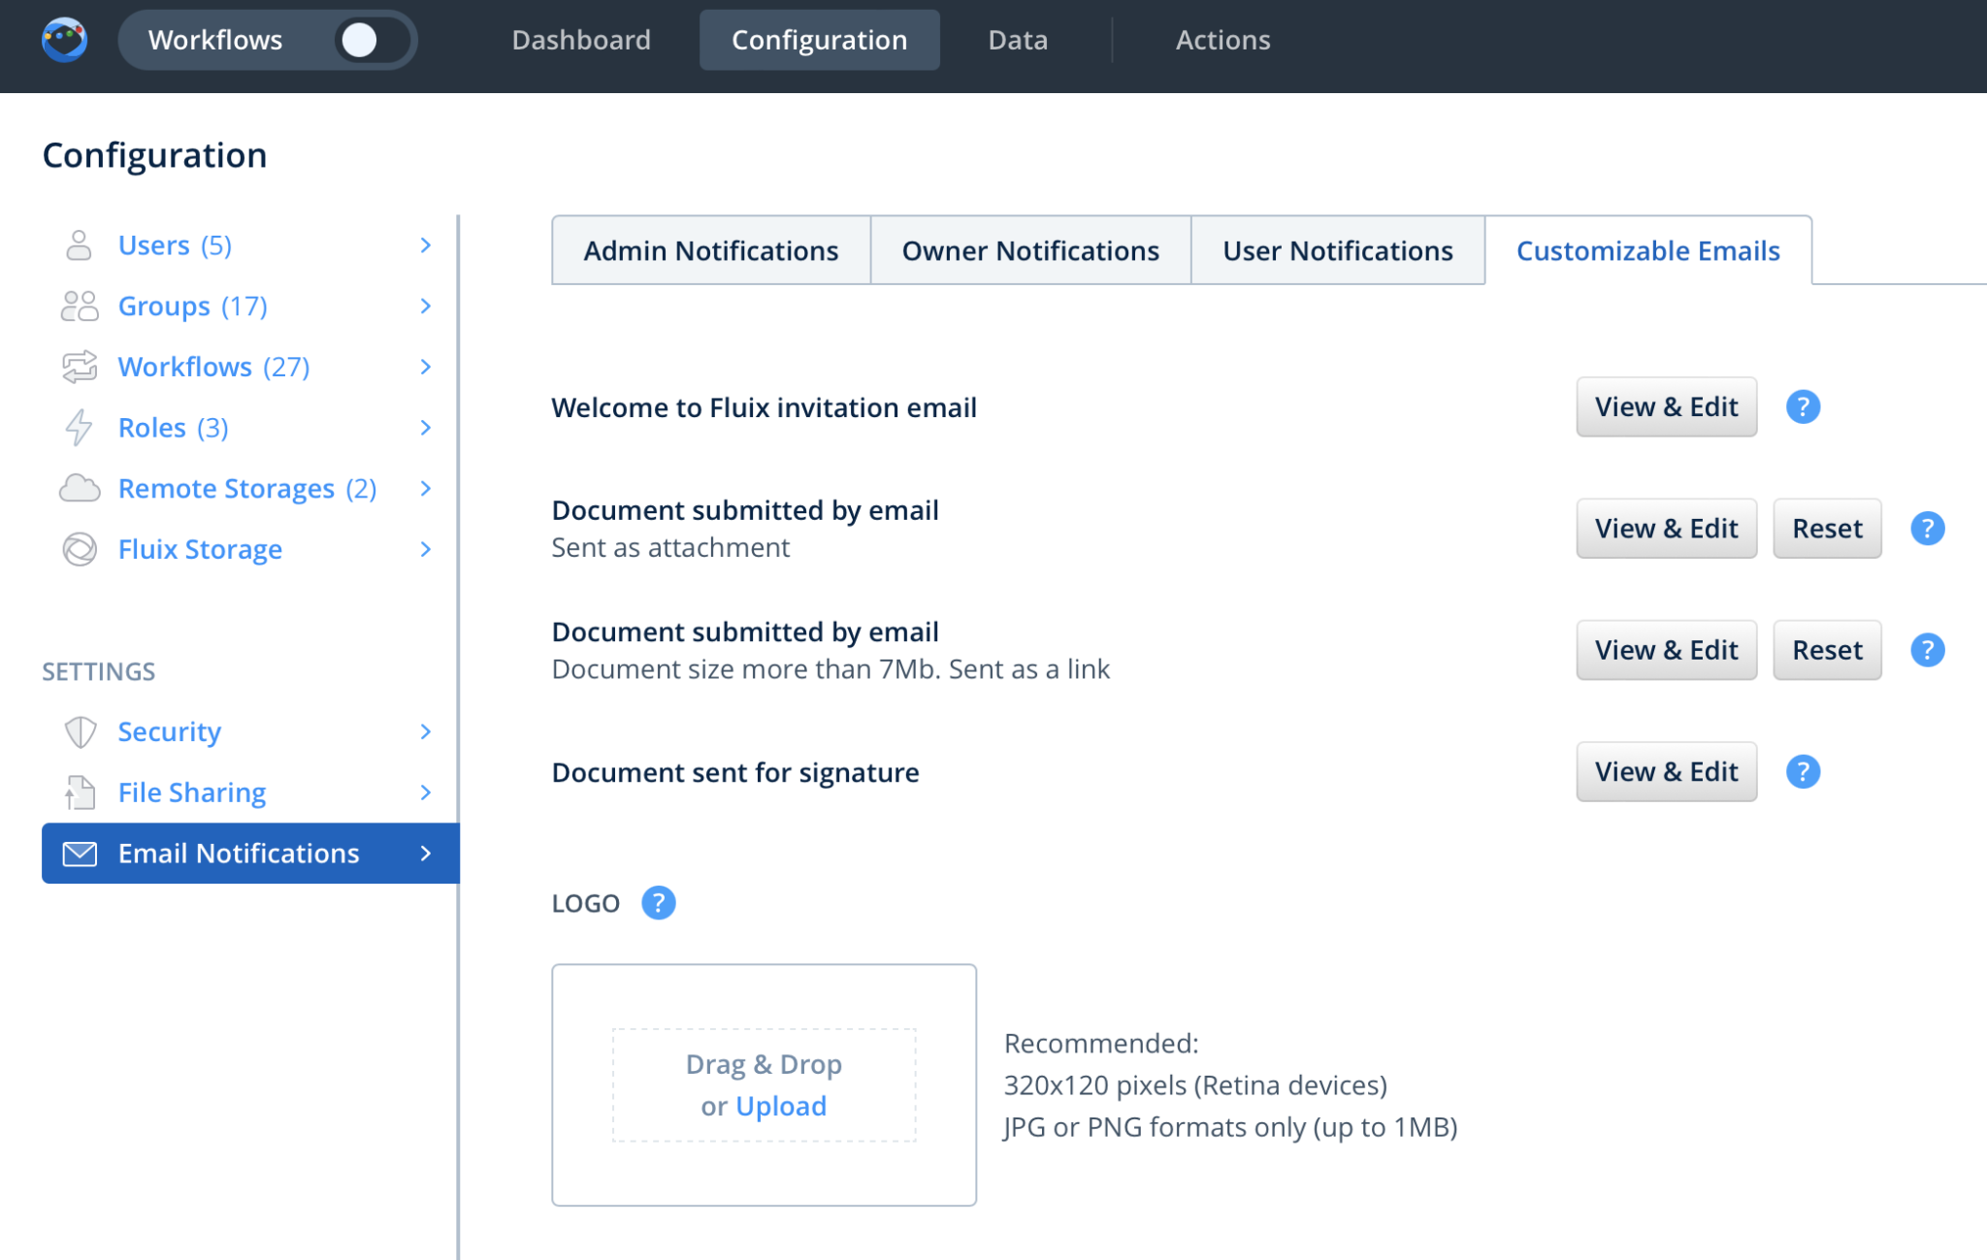Click the Drag & Drop logo area
This screenshot has width=1987, height=1260.
pyautogui.click(x=763, y=1065)
